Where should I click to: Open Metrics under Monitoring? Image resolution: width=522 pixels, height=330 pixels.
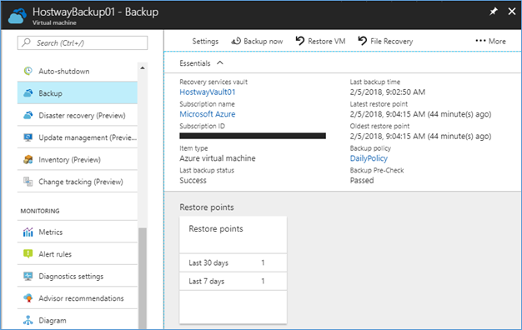(x=78, y=232)
